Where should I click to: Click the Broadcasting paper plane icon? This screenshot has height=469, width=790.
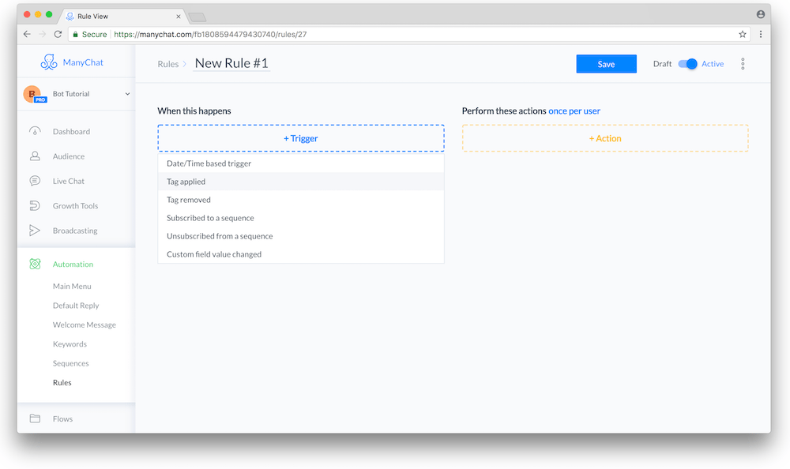pos(35,231)
